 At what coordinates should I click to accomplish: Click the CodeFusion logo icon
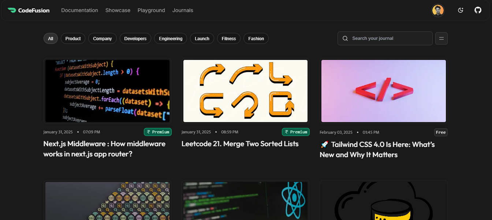click(12, 10)
